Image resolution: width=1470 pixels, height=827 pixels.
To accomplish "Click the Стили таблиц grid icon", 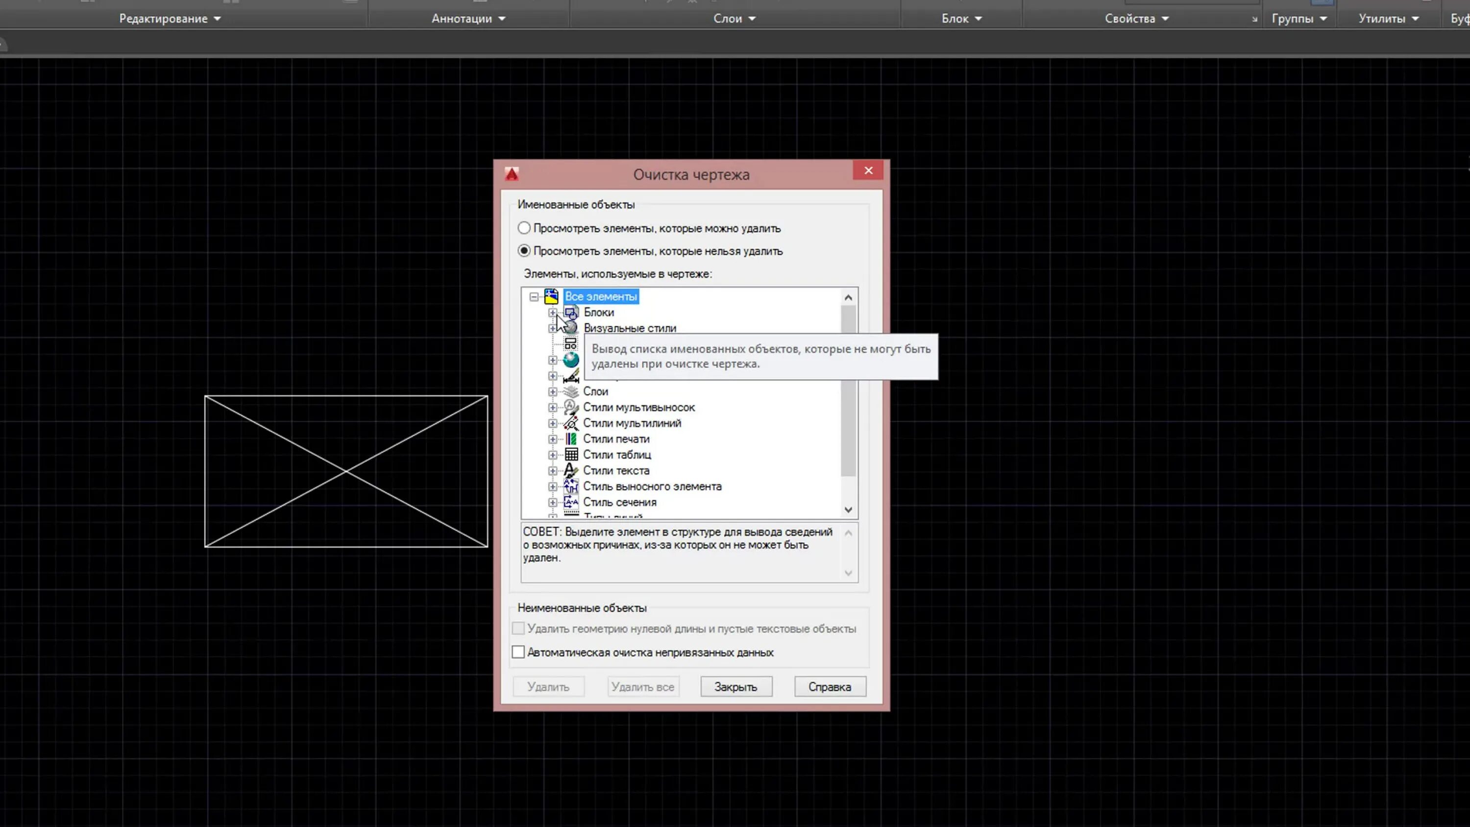I will [x=571, y=455].
